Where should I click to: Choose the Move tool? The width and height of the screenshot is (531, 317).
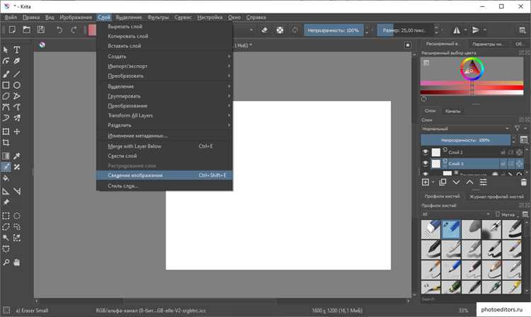point(16,132)
